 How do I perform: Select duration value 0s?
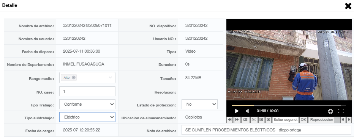point(187,64)
